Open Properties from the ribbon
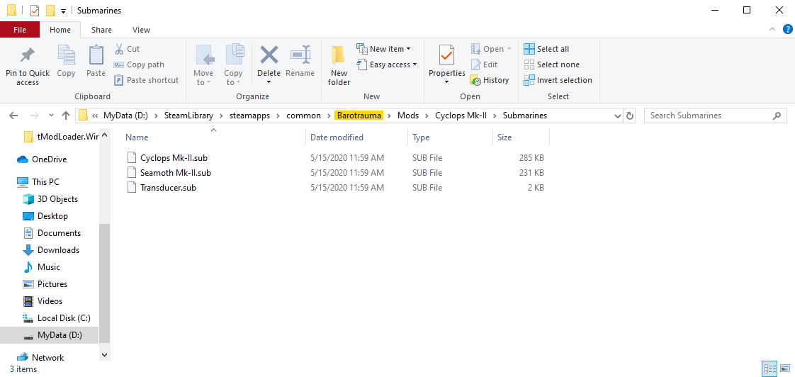This screenshot has width=795, height=377. pos(446,55)
